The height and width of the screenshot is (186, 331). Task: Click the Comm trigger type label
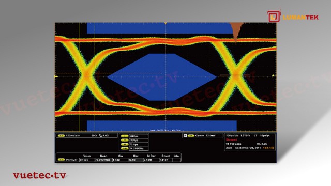[200, 136]
